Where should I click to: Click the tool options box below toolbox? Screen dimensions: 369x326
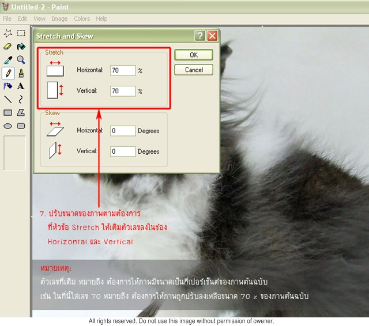14,153
